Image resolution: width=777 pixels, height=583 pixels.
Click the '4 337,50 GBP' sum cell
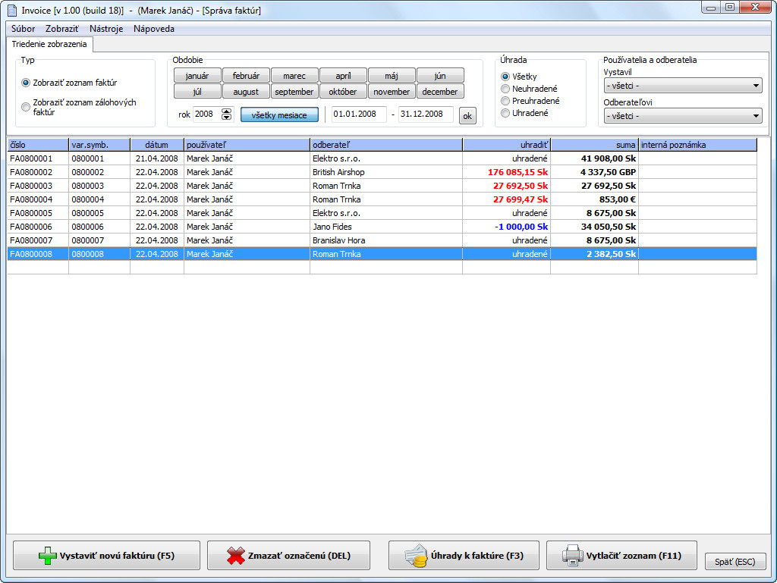point(595,172)
